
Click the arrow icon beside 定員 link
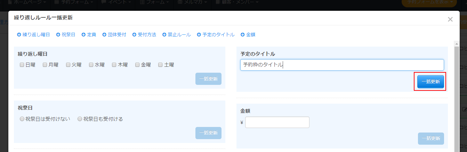point(83,35)
